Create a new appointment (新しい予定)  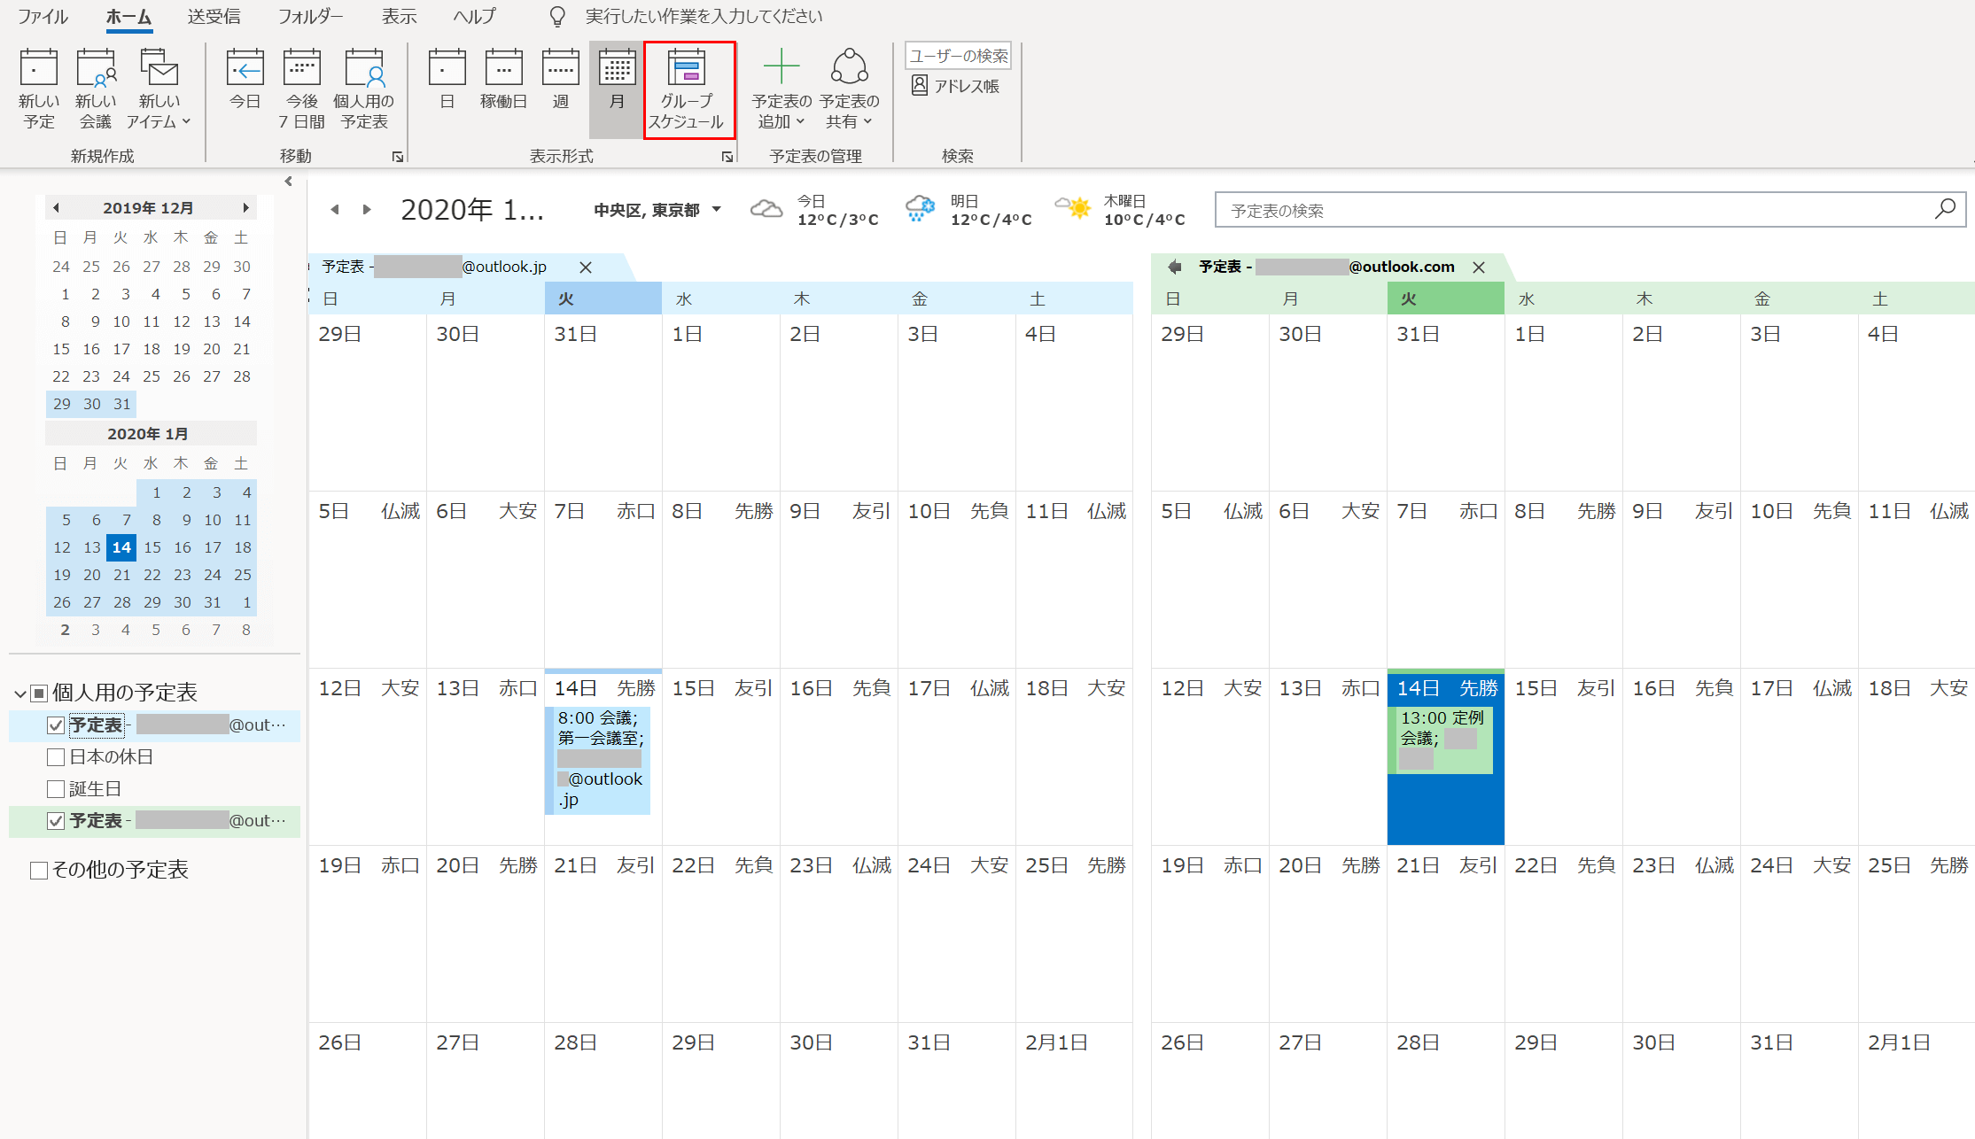39,89
